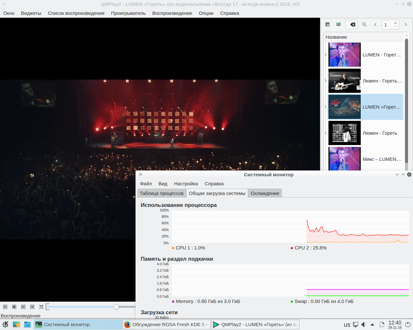Open the 'Воспроизведение' menu
The image size is (413, 330).
pos(172,13)
